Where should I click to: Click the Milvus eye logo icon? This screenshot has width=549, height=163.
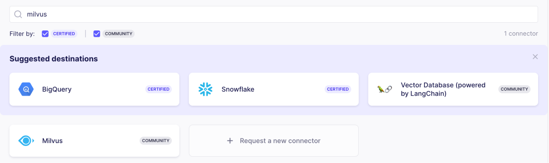point(26,141)
